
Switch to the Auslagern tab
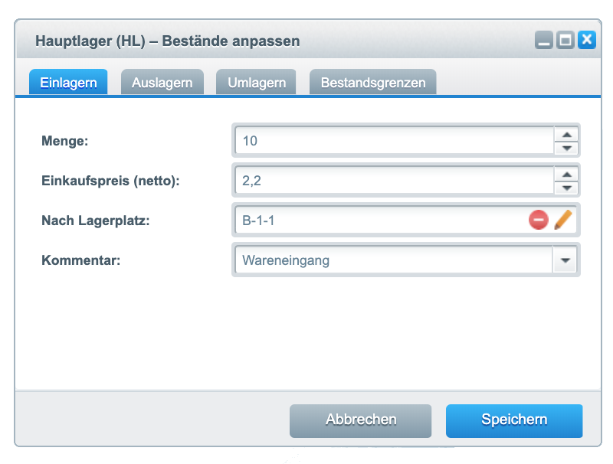click(x=162, y=83)
